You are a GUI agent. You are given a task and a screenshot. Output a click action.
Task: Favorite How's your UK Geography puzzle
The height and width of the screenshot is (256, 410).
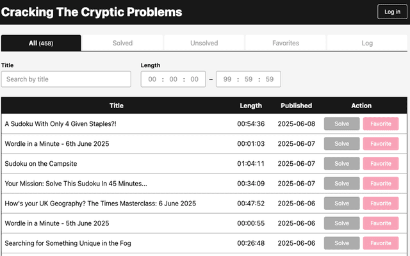point(381,204)
